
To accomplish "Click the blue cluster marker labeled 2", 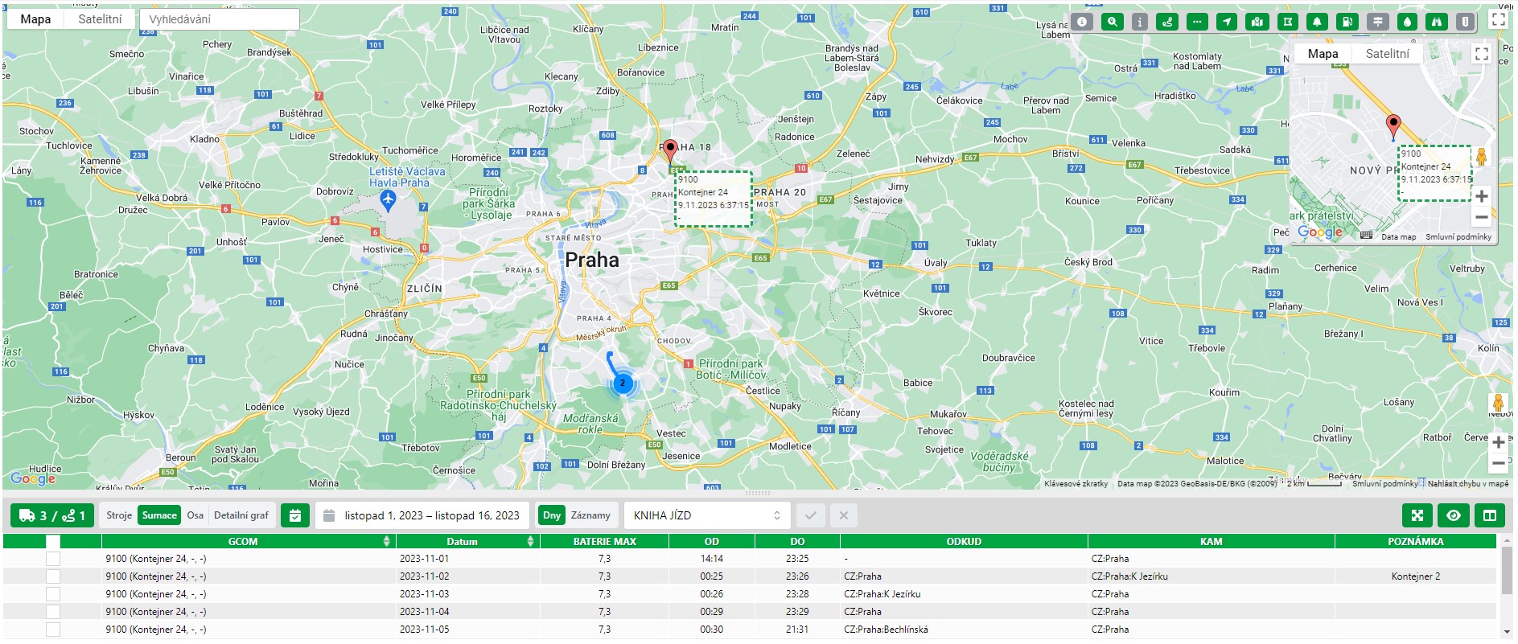I will (x=622, y=383).
